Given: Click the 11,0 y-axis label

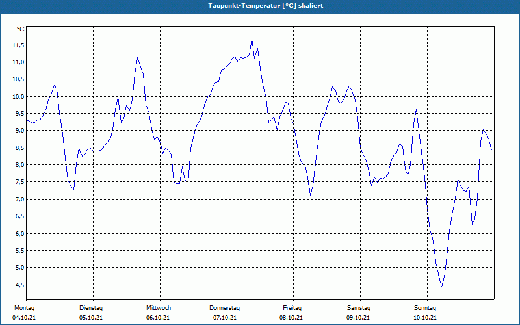Looking at the screenshot, I should click(18, 62).
